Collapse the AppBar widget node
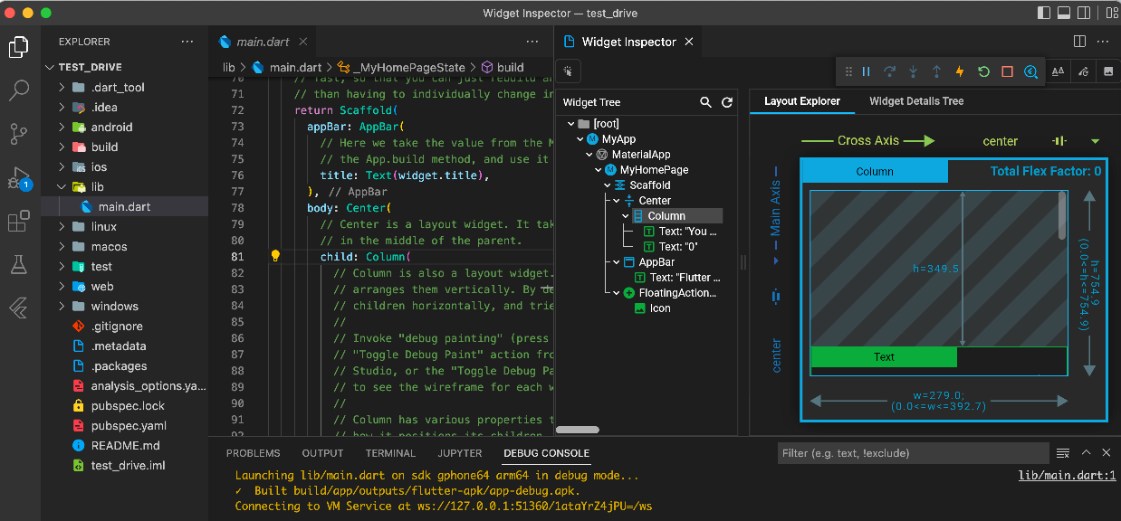Image resolution: width=1121 pixels, height=521 pixels. point(617,262)
